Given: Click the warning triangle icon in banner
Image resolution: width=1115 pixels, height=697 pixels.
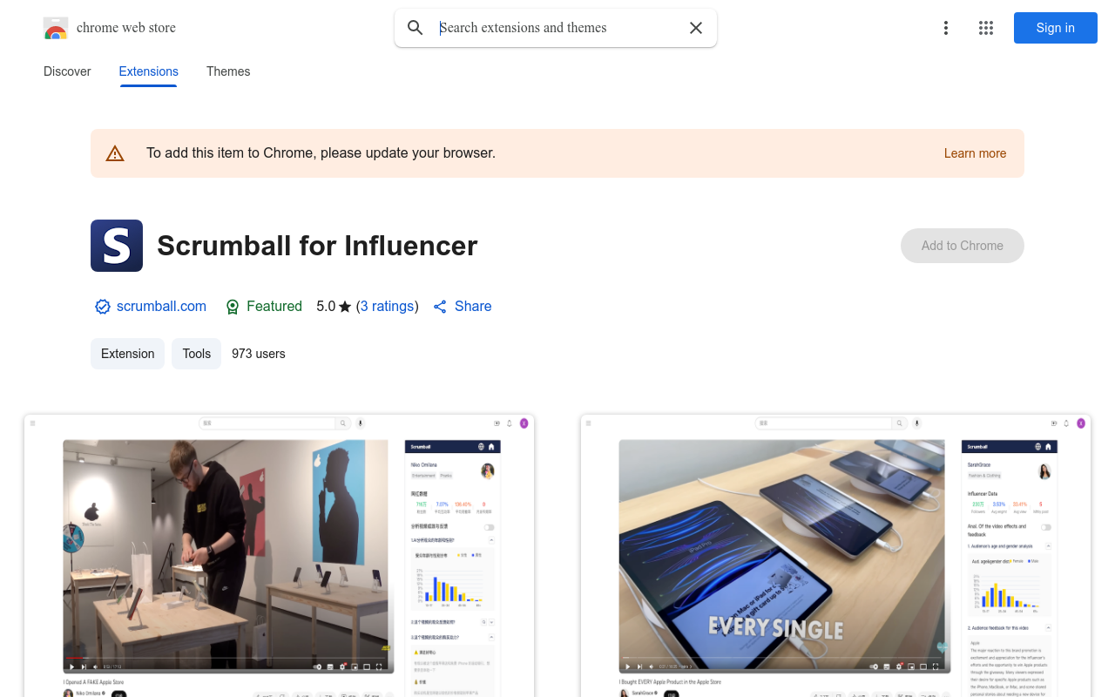Looking at the screenshot, I should pos(115,153).
